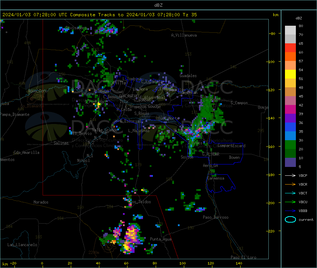
Task: Click the yellow echo cell near S_Pineda
Action: coord(99,105)
